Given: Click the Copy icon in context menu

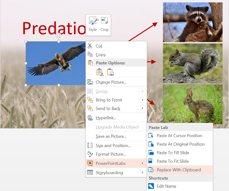Looking at the screenshot, I should click(x=90, y=55).
